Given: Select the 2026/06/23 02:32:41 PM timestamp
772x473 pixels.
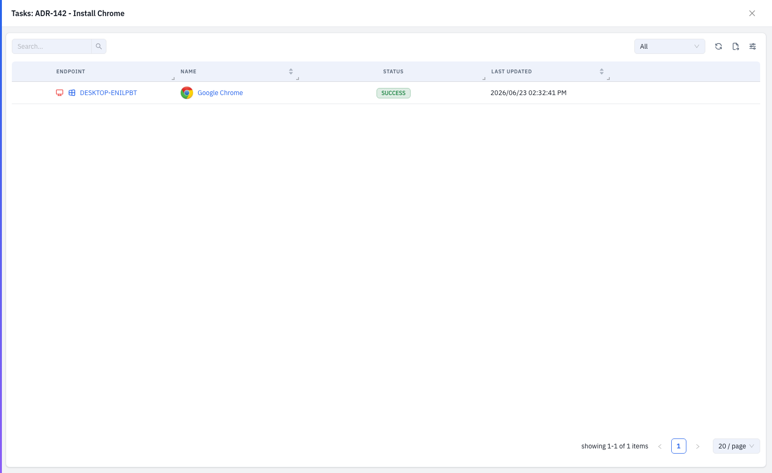Looking at the screenshot, I should [x=528, y=93].
